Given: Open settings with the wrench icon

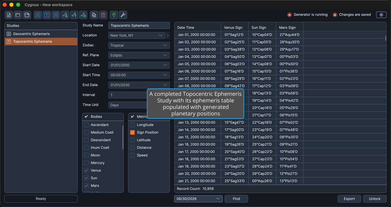Looking at the screenshot, I should click(x=123, y=15).
